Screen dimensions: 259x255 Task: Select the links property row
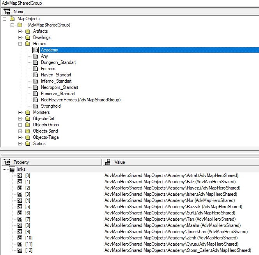[x=21, y=169]
